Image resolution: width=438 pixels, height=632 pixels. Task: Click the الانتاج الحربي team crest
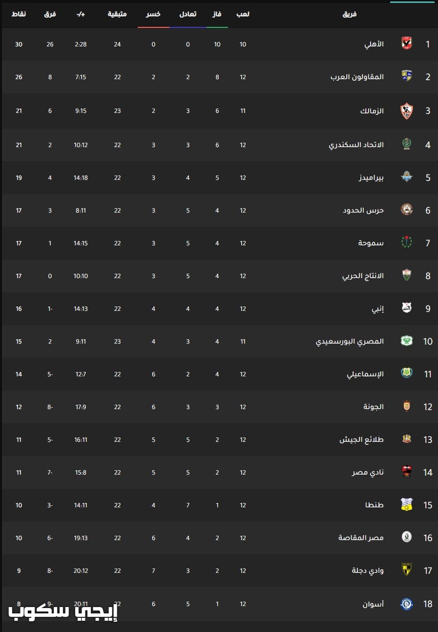(406, 276)
